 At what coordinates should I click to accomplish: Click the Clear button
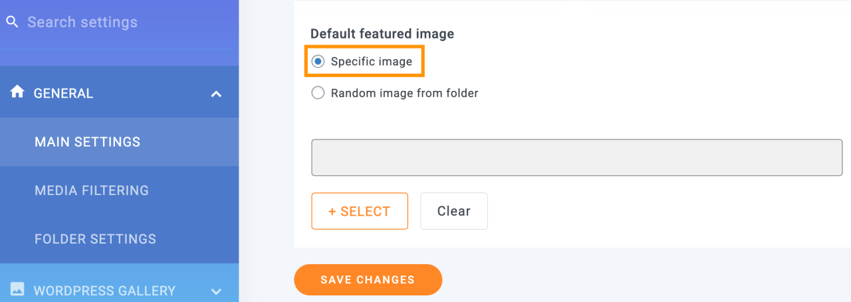(x=453, y=211)
